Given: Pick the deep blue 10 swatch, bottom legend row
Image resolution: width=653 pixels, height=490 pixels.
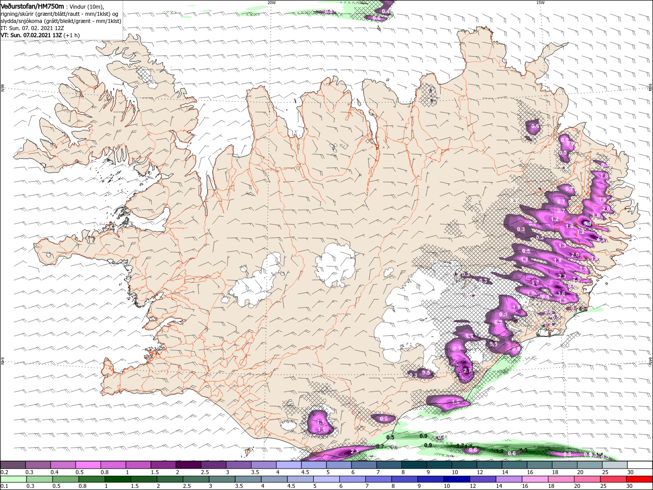Looking at the screenshot, I should 457,479.
